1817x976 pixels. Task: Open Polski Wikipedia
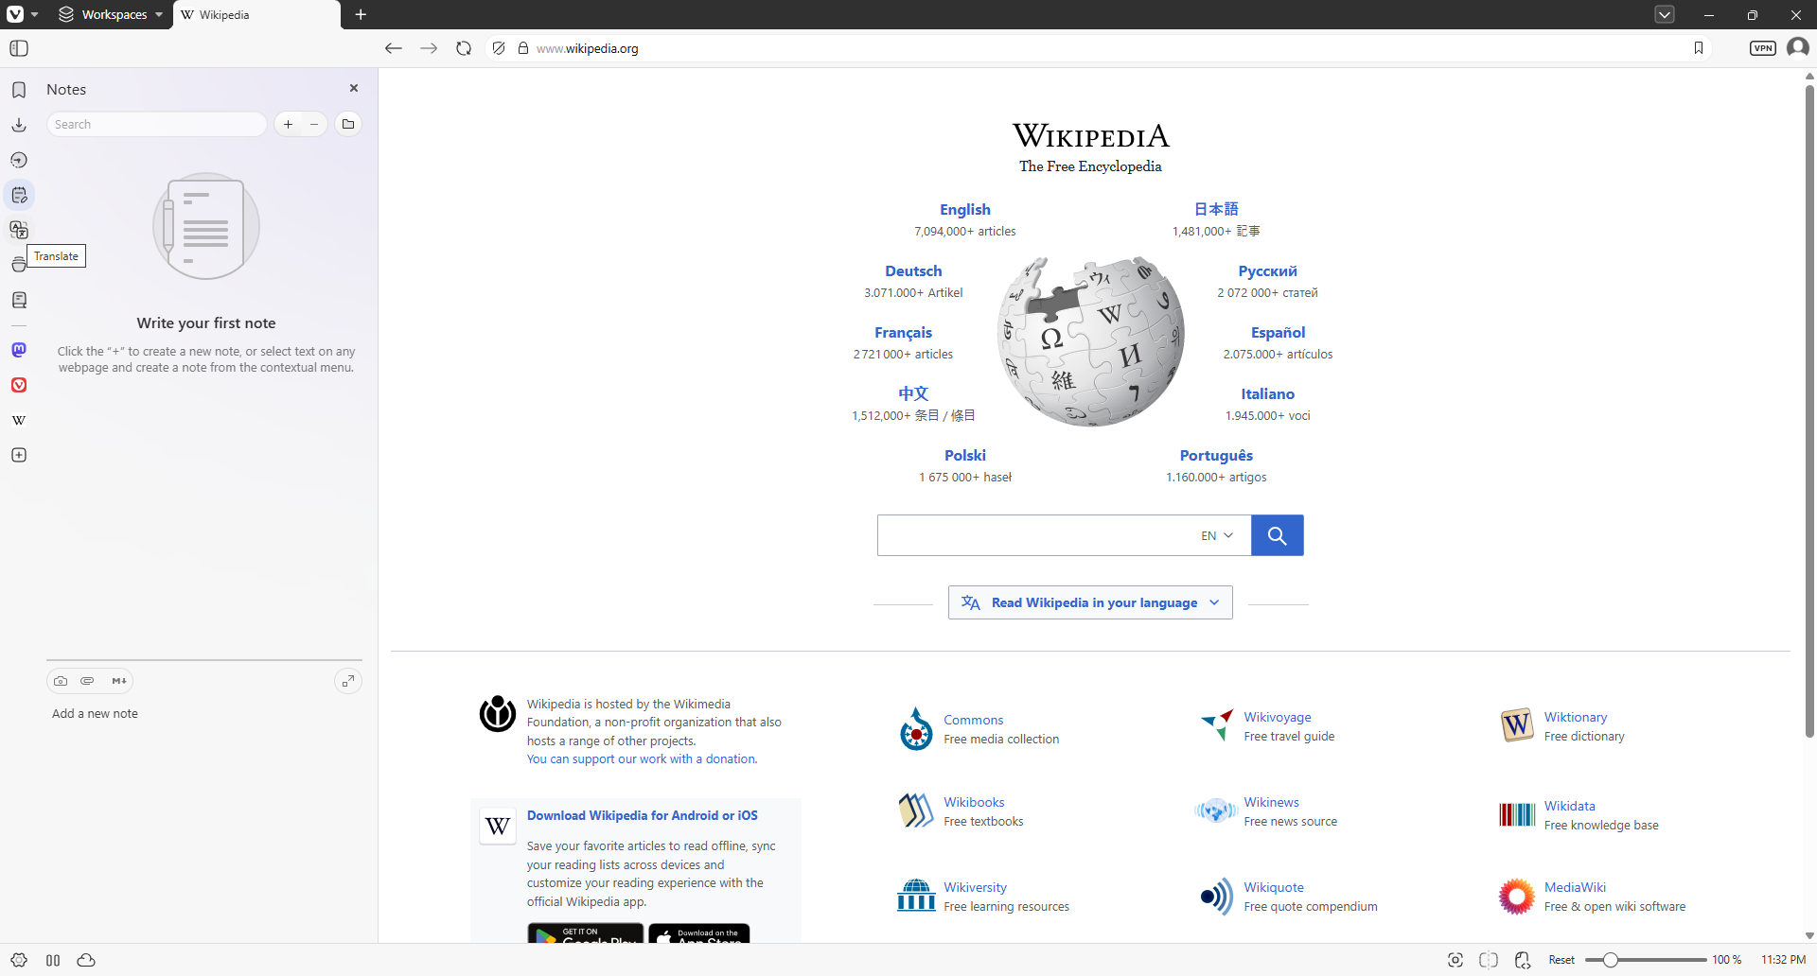tap(965, 455)
